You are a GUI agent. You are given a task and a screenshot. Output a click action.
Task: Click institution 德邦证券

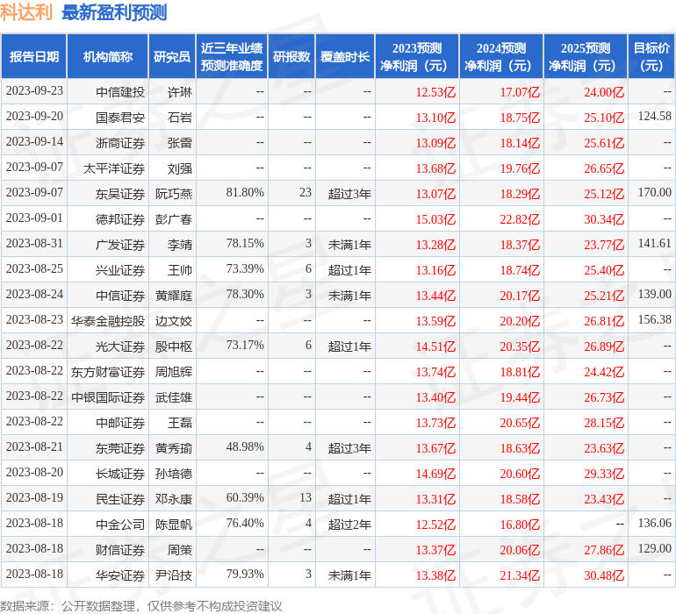pos(120,219)
